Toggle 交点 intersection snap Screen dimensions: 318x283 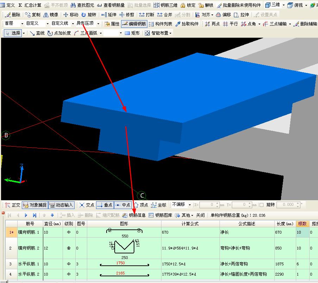click(87, 205)
